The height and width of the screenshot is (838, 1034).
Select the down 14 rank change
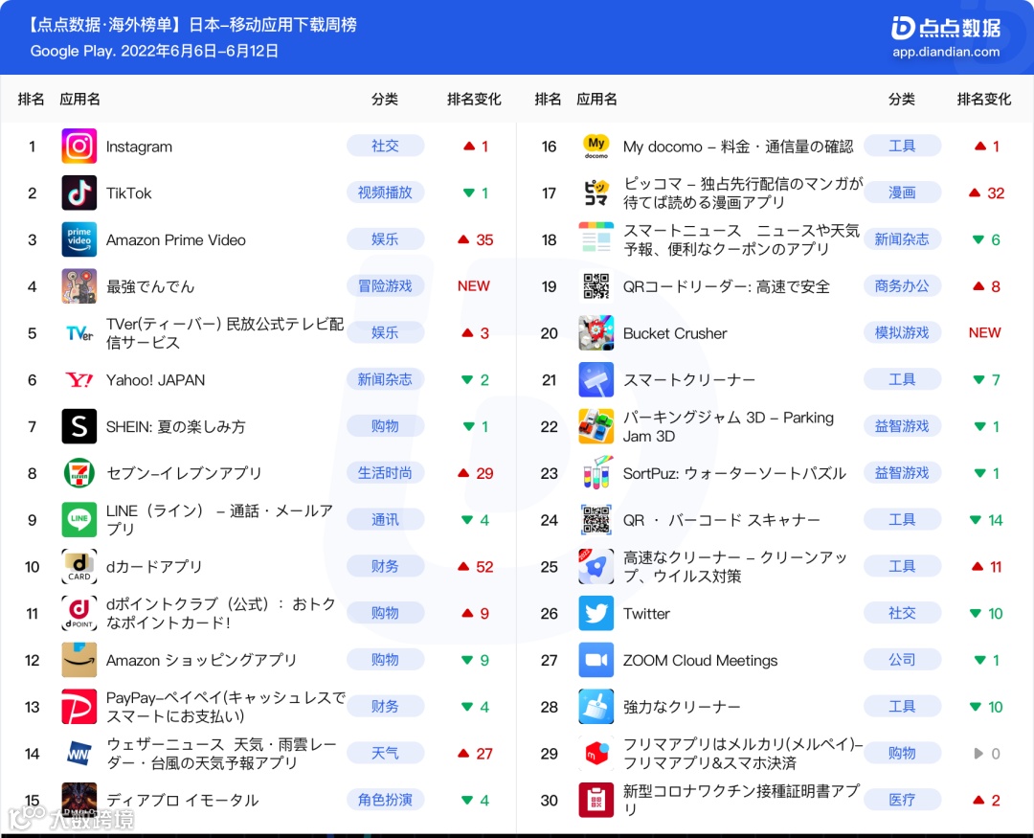coord(986,520)
